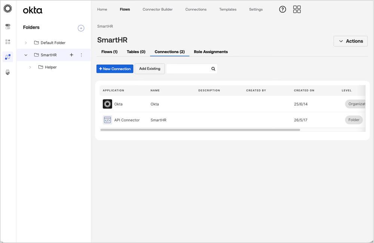Open Flows in top navigation
This screenshot has width=374, height=243.
[x=125, y=9]
